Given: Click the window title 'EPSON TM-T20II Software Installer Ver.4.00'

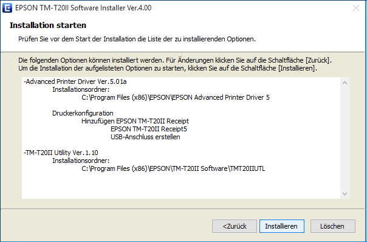Looking at the screenshot, I should coord(83,8).
